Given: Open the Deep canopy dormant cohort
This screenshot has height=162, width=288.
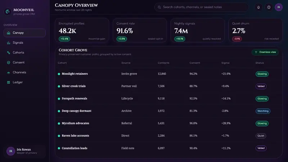Looking at the screenshot, I should pos(76,111).
